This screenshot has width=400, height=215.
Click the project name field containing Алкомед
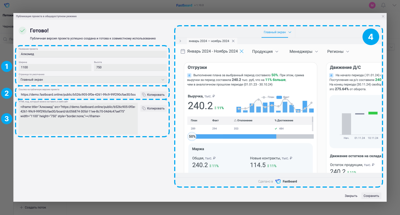click(93, 54)
